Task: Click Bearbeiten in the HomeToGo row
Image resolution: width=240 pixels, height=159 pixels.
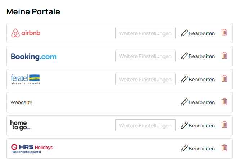Action: click(x=201, y=126)
